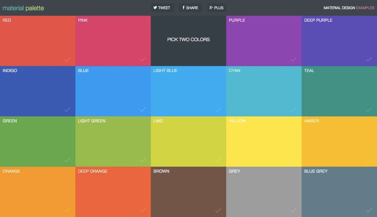Share the page via Facebook Share button
The image size is (377, 217).
pos(190,8)
